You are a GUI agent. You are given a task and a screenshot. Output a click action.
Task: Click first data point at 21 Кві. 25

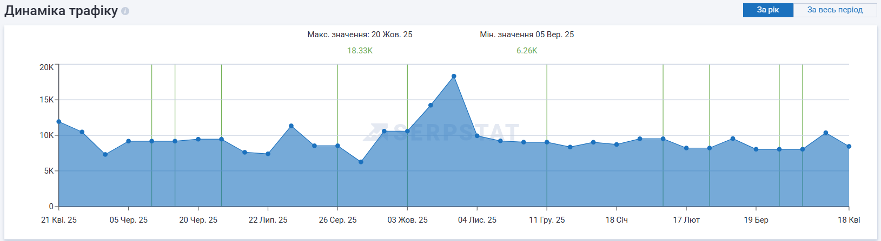click(59, 122)
